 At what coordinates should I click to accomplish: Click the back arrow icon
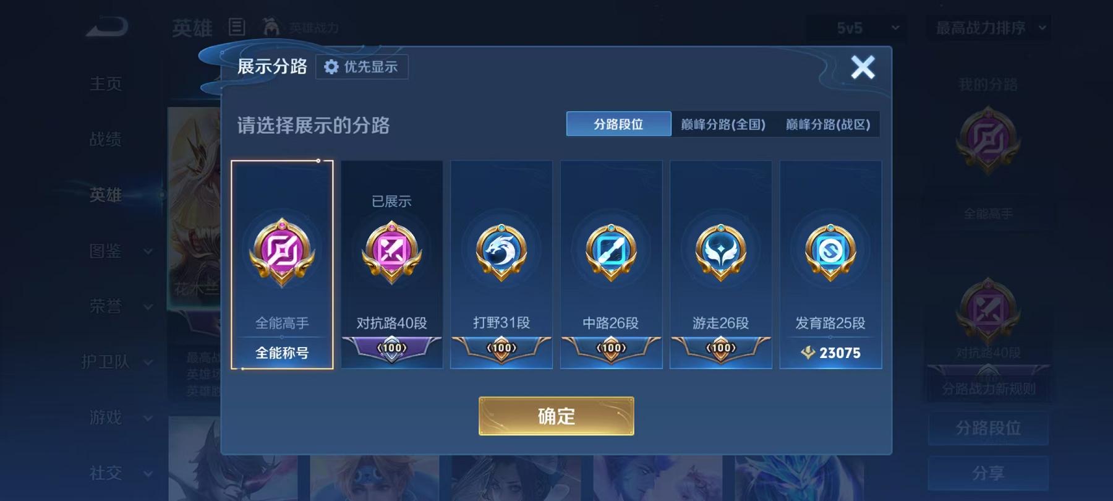(x=107, y=27)
